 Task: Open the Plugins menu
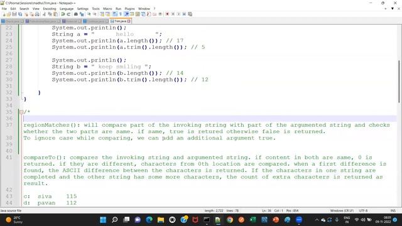point(129,9)
